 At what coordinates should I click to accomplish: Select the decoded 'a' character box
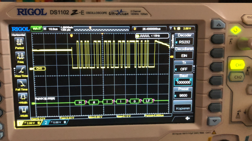94,102
